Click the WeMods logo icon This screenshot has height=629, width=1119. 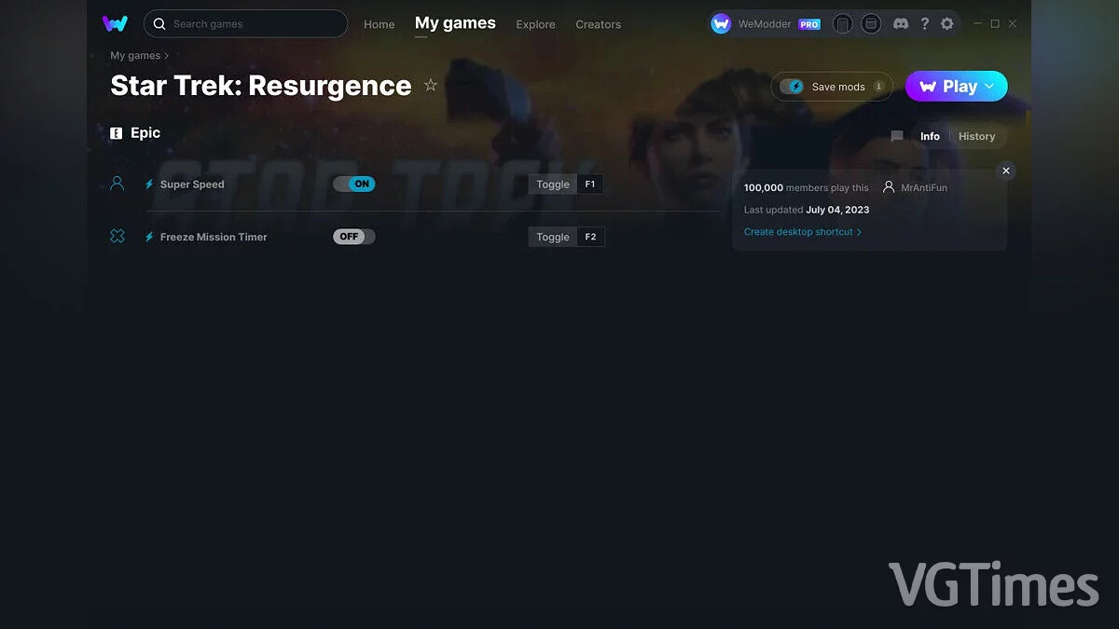click(x=115, y=23)
